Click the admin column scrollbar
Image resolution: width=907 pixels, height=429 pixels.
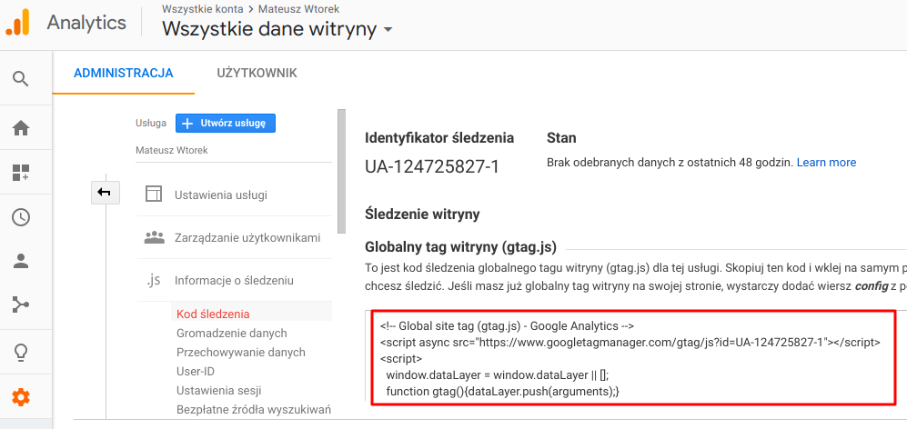tap(341, 171)
